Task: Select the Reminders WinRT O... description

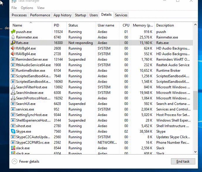Action: pyautogui.click(x=173, y=59)
